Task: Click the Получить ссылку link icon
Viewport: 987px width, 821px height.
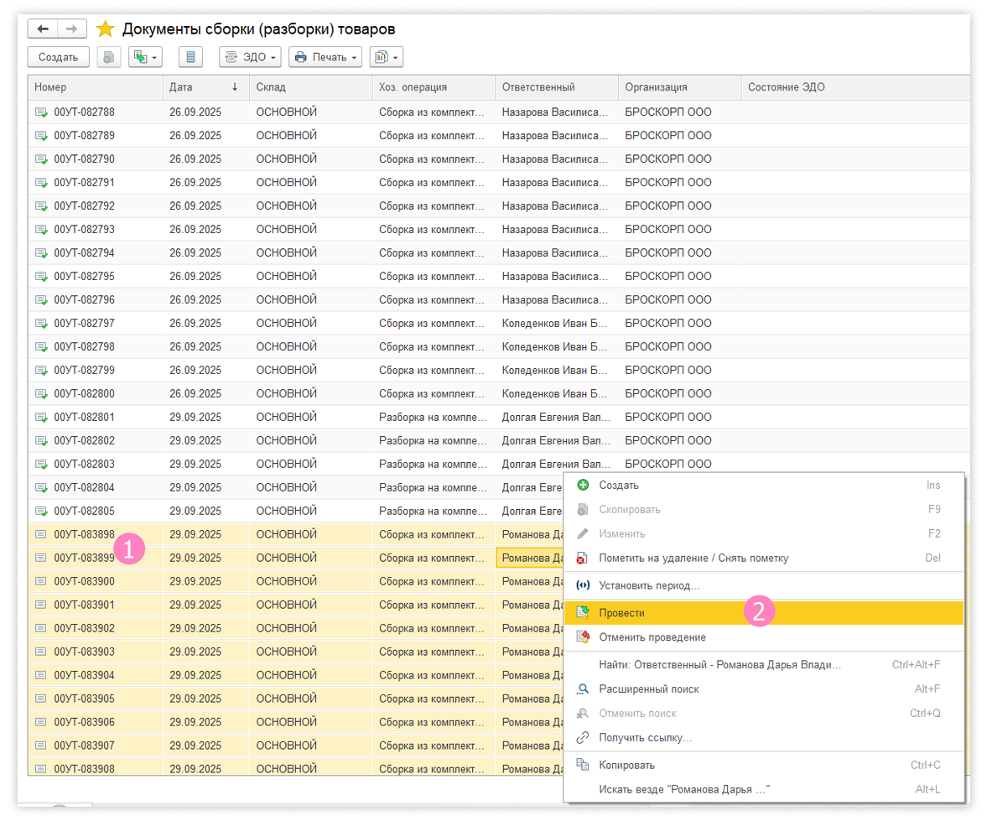Action: [583, 738]
